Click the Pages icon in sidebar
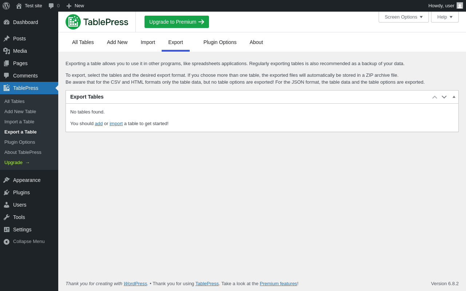466x291 pixels. (7, 63)
